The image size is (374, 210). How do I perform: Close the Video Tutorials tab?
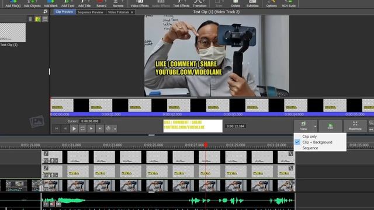pos(132,12)
